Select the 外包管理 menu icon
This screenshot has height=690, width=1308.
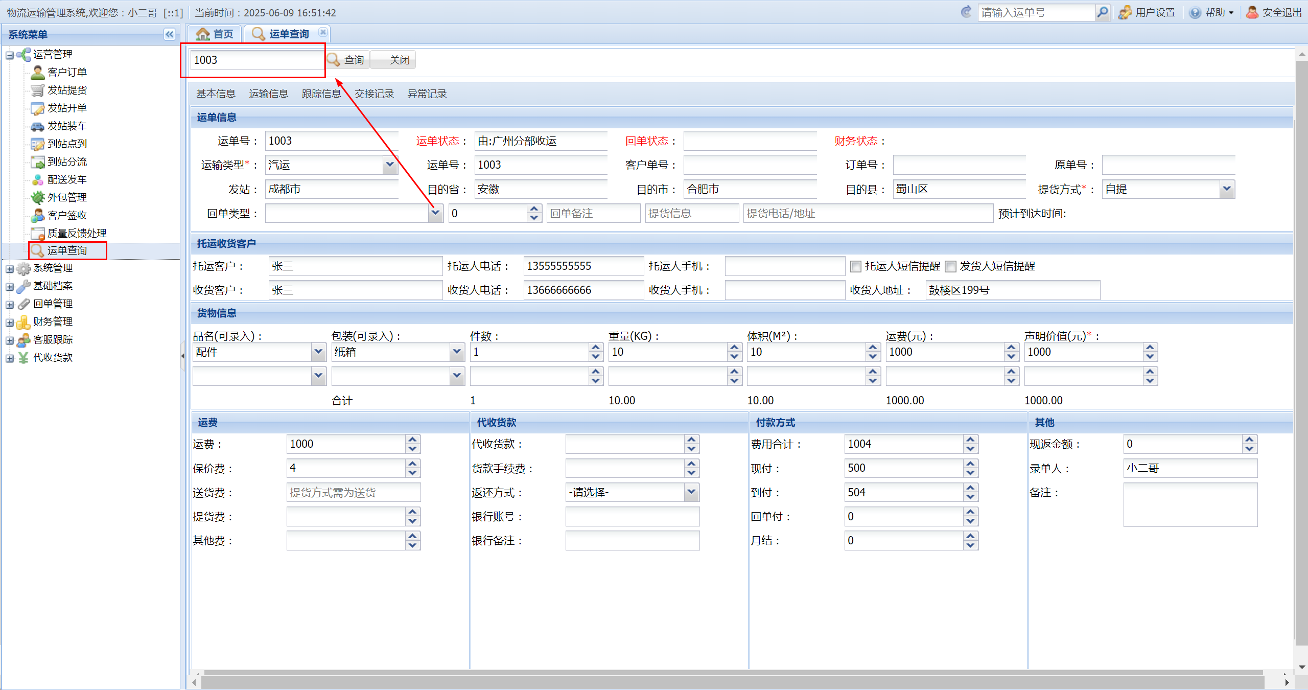(x=37, y=198)
